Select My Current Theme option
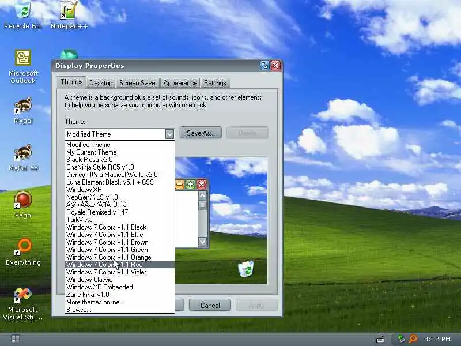Screen dimensions: 461x346 (x=120, y=152)
